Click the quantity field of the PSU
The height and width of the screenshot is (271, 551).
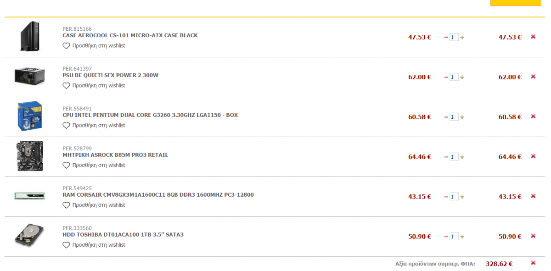454,77
